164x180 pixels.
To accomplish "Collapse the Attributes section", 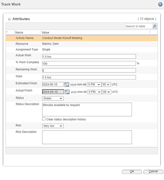I will tap(9, 19).
